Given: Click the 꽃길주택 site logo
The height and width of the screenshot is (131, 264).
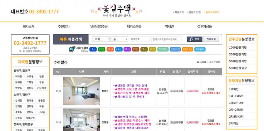Looking at the screenshot, I should pyautogui.click(x=117, y=9).
